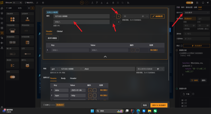Image resolution: width=211 pixels, height=114 pixels.
Task: Open File Explorer from the taskbar
Action: (150, 111)
